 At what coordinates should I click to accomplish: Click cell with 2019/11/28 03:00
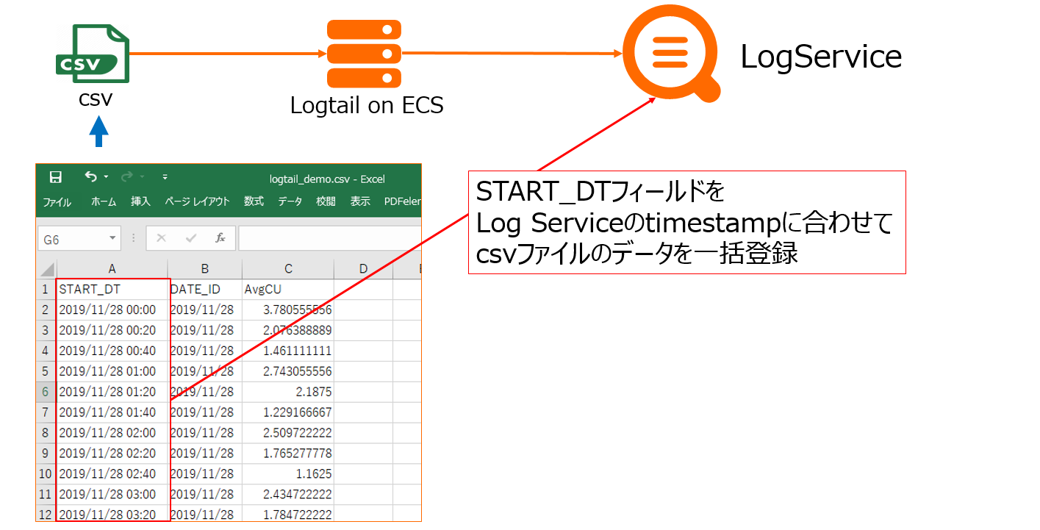point(112,495)
